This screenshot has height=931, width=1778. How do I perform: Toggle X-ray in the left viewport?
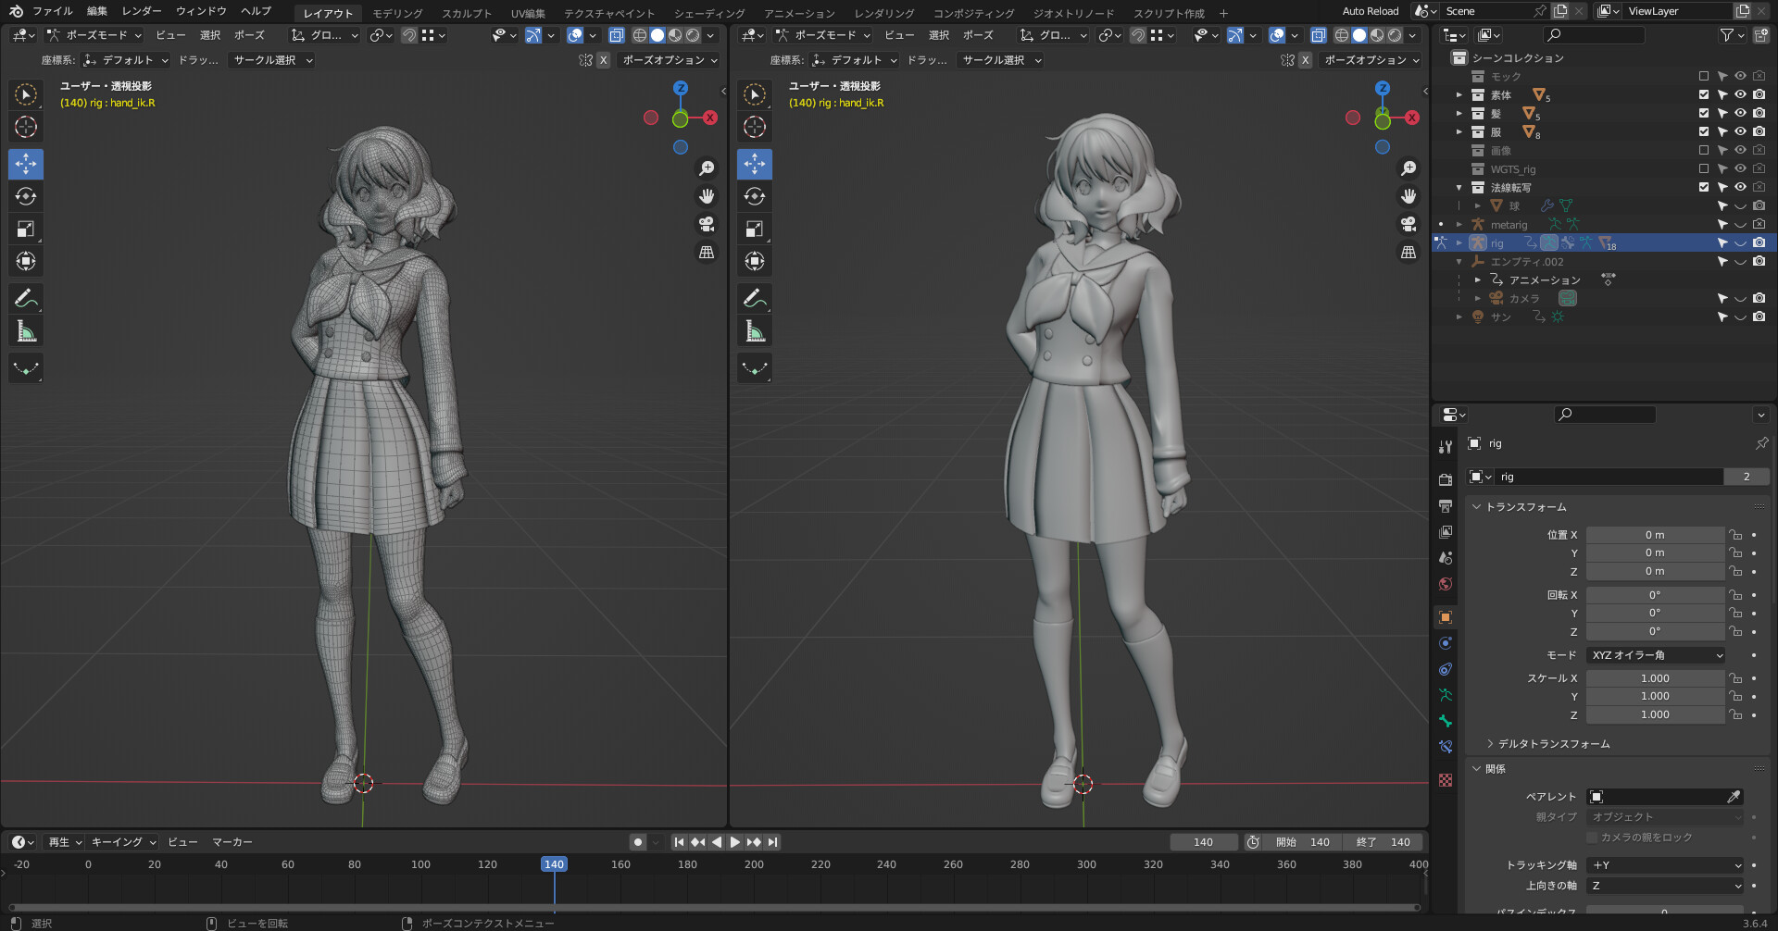[x=616, y=35]
